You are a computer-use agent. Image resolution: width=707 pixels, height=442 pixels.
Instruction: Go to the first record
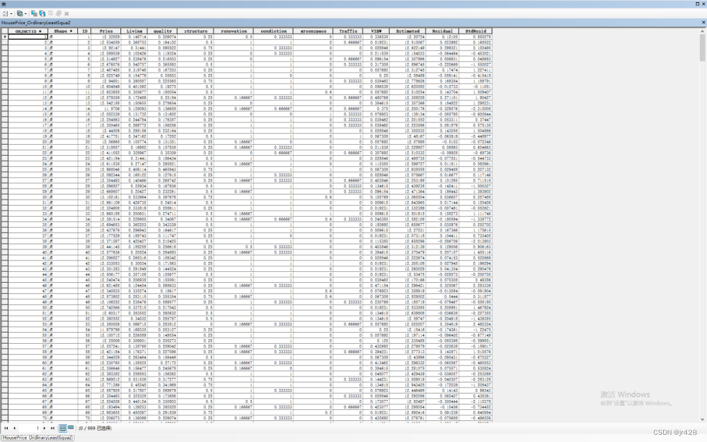(x=7, y=428)
